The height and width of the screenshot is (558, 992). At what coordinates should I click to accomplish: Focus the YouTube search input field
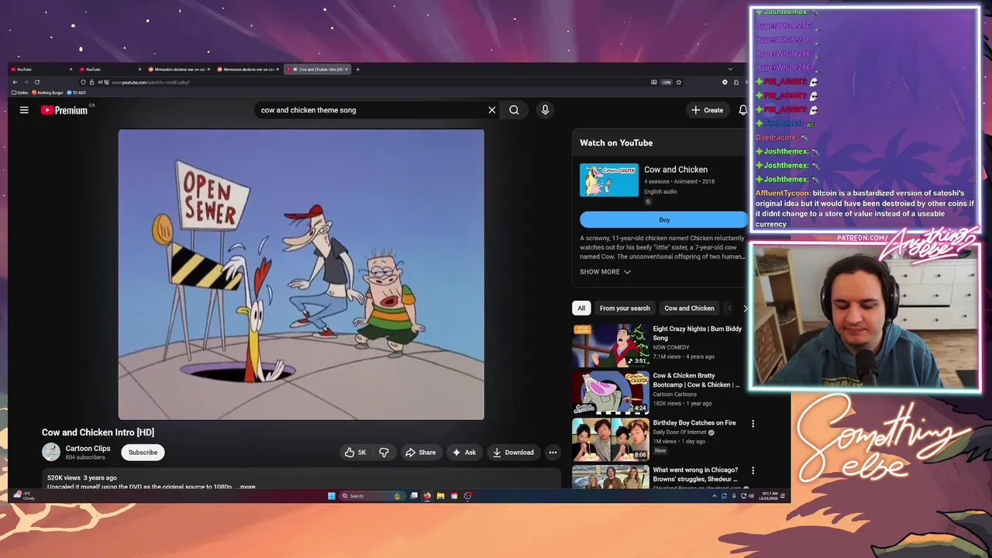[370, 110]
